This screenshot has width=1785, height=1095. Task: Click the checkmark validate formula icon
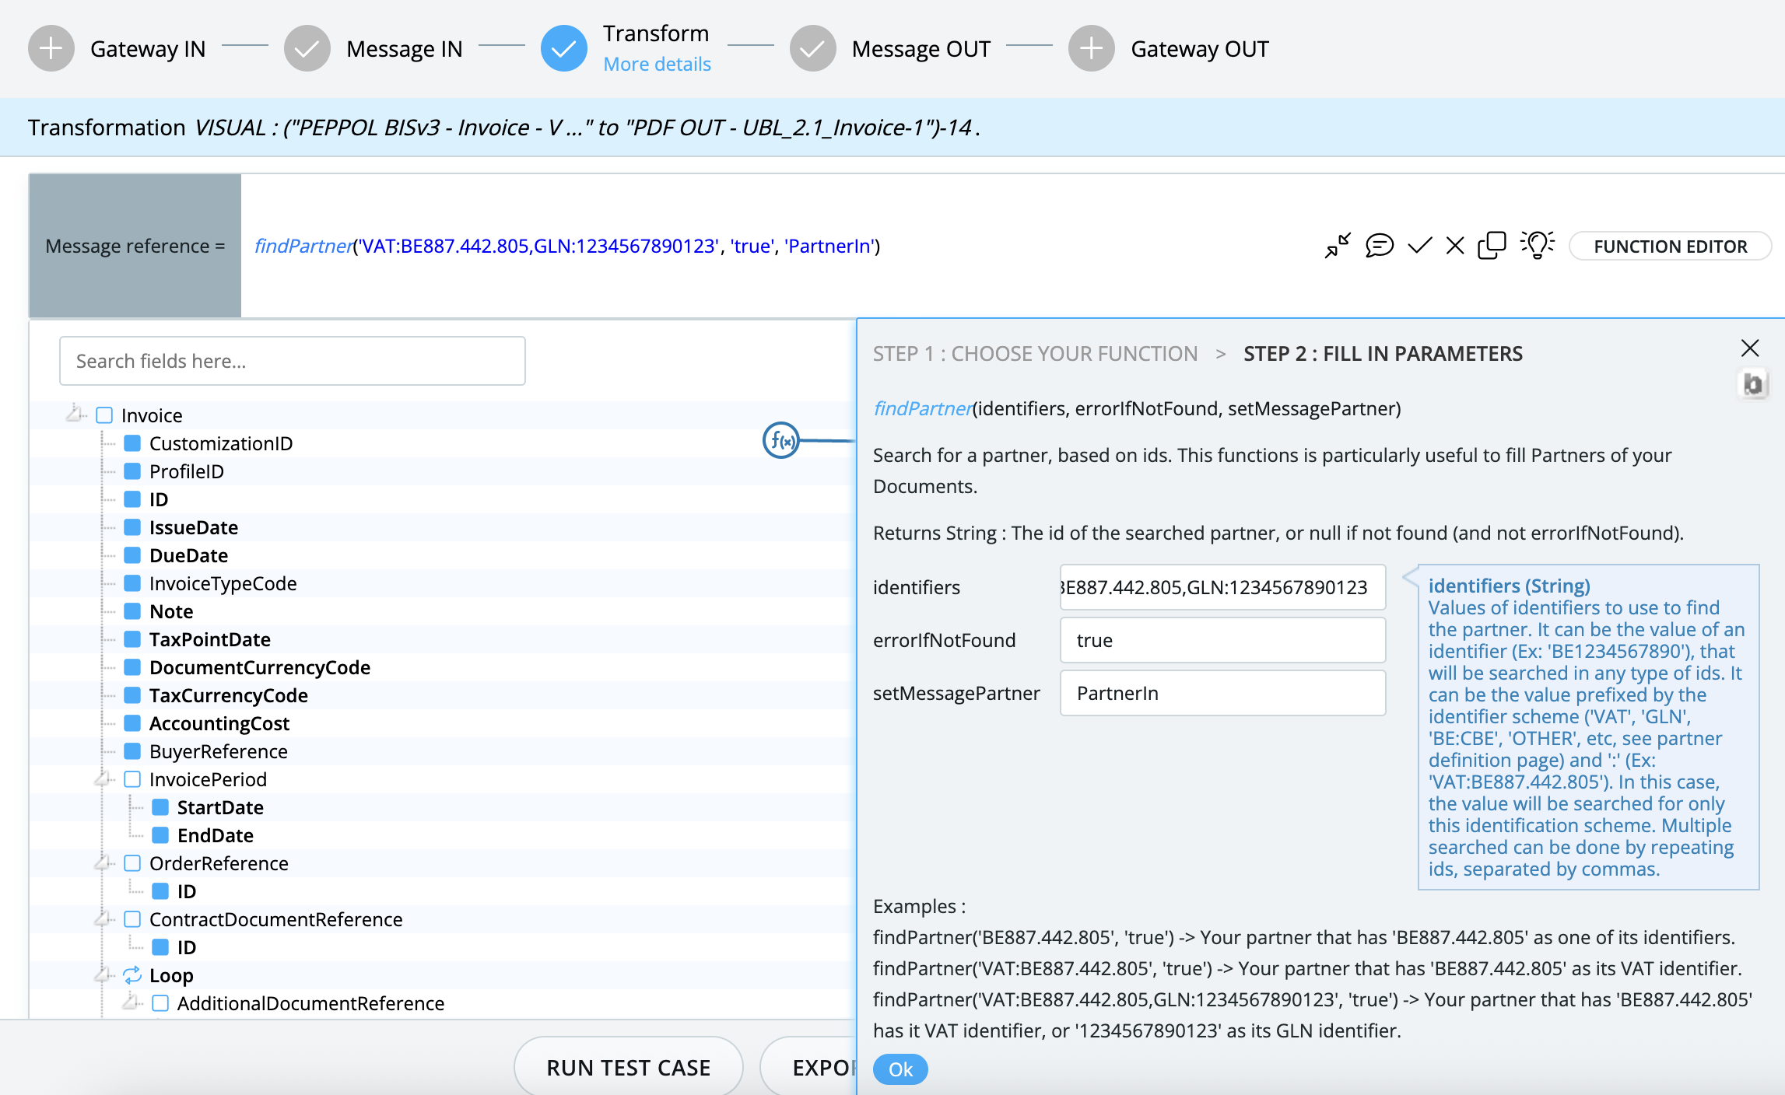pyautogui.click(x=1419, y=246)
